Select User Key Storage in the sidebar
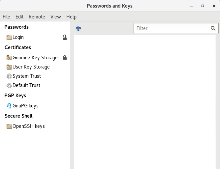Screen dimensions: 220x169 (x=31, y=67)
